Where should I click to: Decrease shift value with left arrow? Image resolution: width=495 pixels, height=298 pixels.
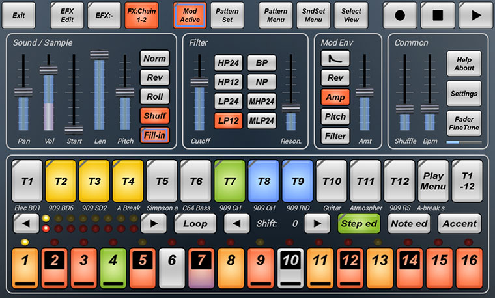pyautogui.click(x=236, y=223)
